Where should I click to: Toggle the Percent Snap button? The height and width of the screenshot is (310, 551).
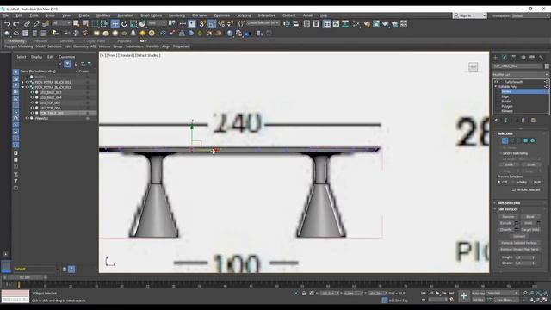[221, 24]
